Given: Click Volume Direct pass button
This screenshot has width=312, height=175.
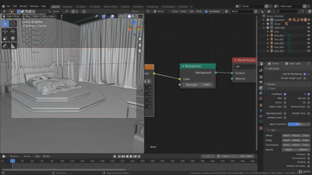Looking at the screenshot, I should click(x=289, y=150).
